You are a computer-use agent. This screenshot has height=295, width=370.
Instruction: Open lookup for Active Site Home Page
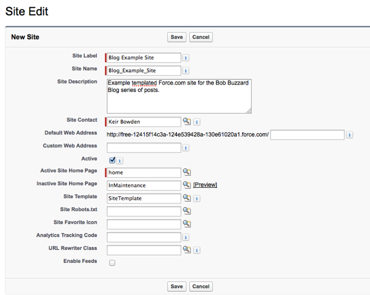[x=187, y=173]
